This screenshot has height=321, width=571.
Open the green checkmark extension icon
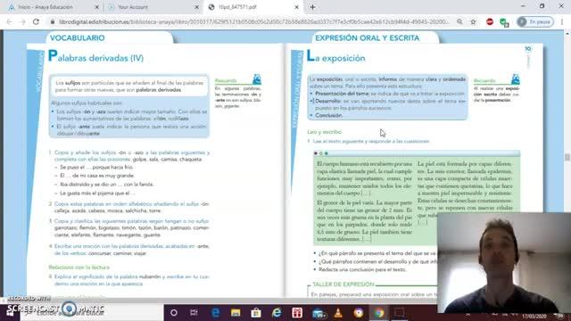[504, 22]
